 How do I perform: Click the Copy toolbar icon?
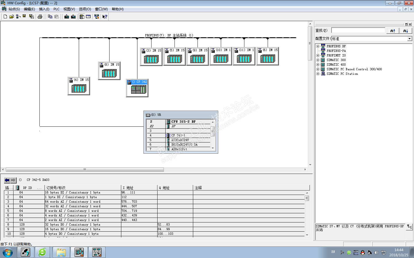(x=50, y=17)
